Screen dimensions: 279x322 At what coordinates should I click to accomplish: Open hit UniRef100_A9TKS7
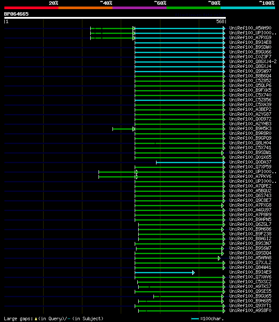[x=250, y=287]
